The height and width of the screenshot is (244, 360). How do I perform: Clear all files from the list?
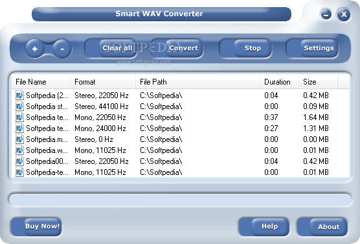[x=111, y=48]
